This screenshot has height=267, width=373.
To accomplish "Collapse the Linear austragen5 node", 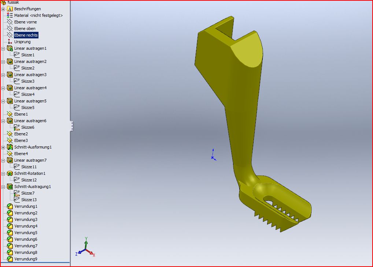I will (x=3, y=101).
